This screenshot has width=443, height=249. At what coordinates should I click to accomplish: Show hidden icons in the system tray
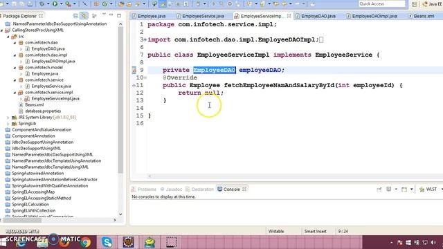point(391,243)
